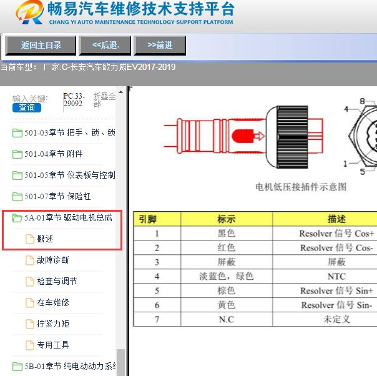Screen dimensions: 377x376
Task: Go back with <<后退 button
Action: pos(105,46)
